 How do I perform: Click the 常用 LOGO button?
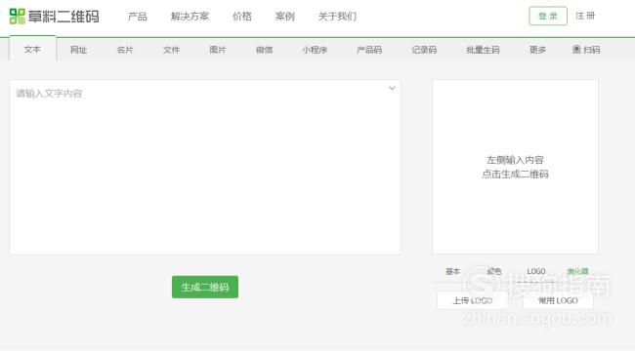click(558, 300)
